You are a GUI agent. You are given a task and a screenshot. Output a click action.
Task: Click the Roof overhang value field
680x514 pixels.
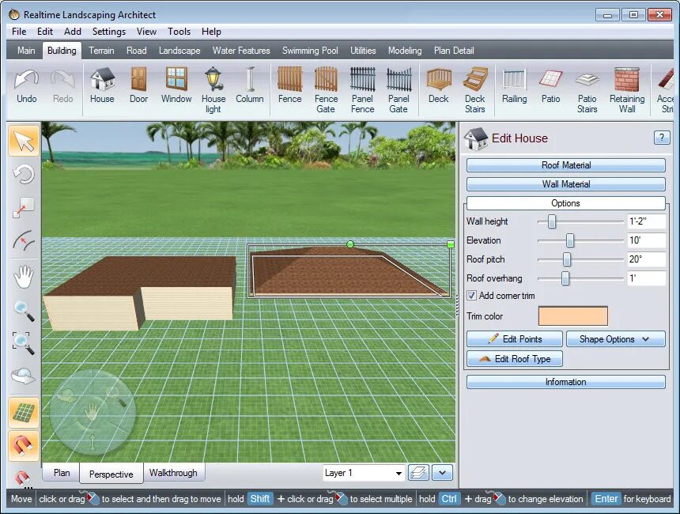[646, 278]
